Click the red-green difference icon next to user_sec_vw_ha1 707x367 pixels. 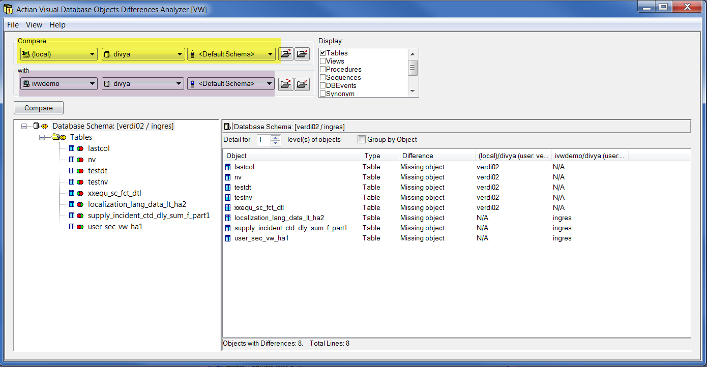[x=80, y=227]
